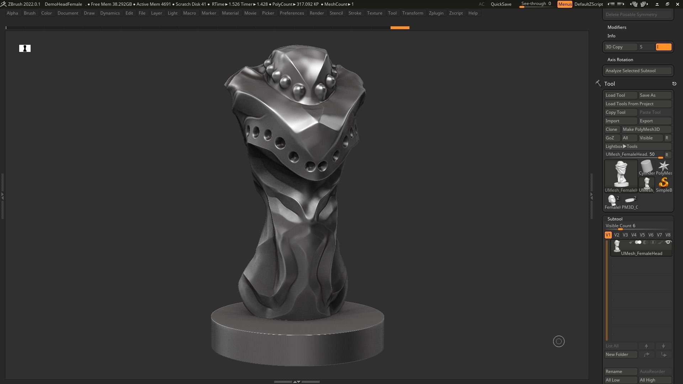Screen dimensions: 683x384
Task: Select visibility set V5
Action: (642, 235)
